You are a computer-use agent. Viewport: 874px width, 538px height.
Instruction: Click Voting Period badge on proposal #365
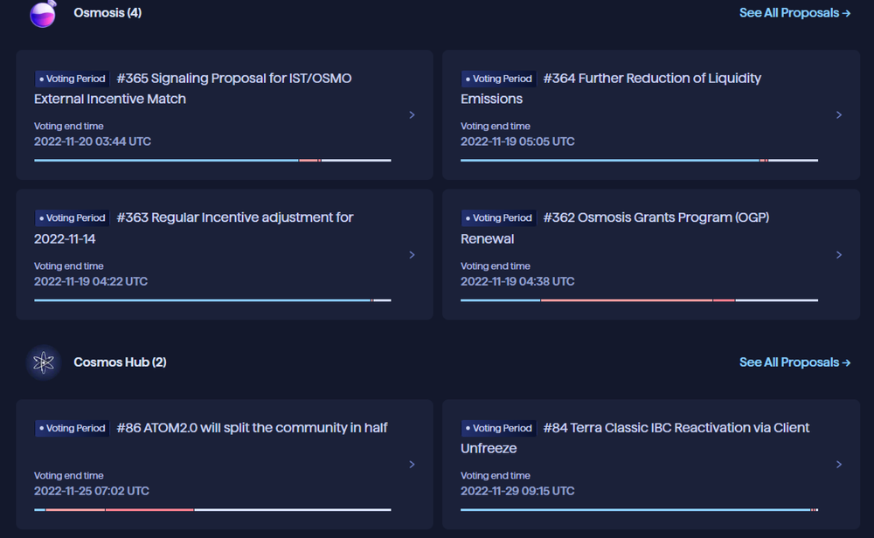pos(72,79)
